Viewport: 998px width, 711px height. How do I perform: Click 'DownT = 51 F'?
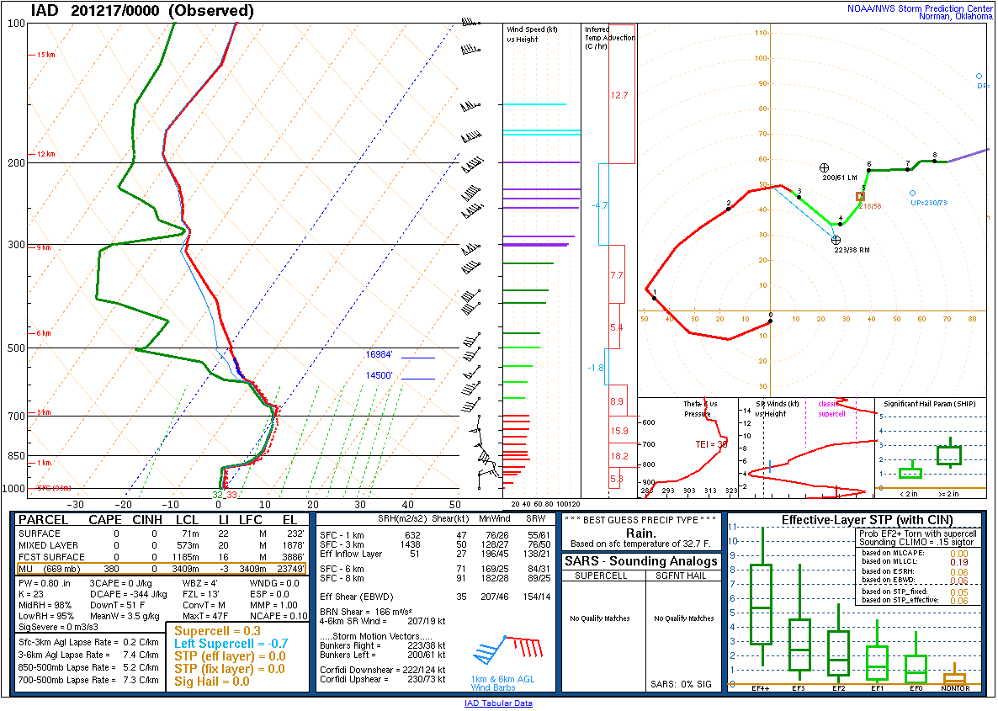[118, 605]
